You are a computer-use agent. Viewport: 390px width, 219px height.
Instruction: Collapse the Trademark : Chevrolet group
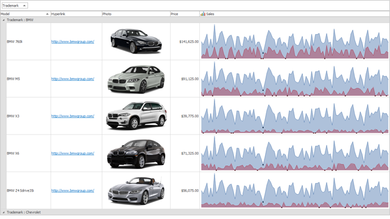4,212
